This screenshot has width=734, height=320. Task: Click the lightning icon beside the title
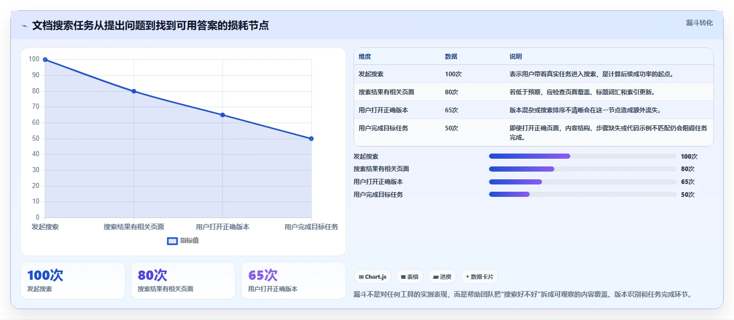[24, 25]
